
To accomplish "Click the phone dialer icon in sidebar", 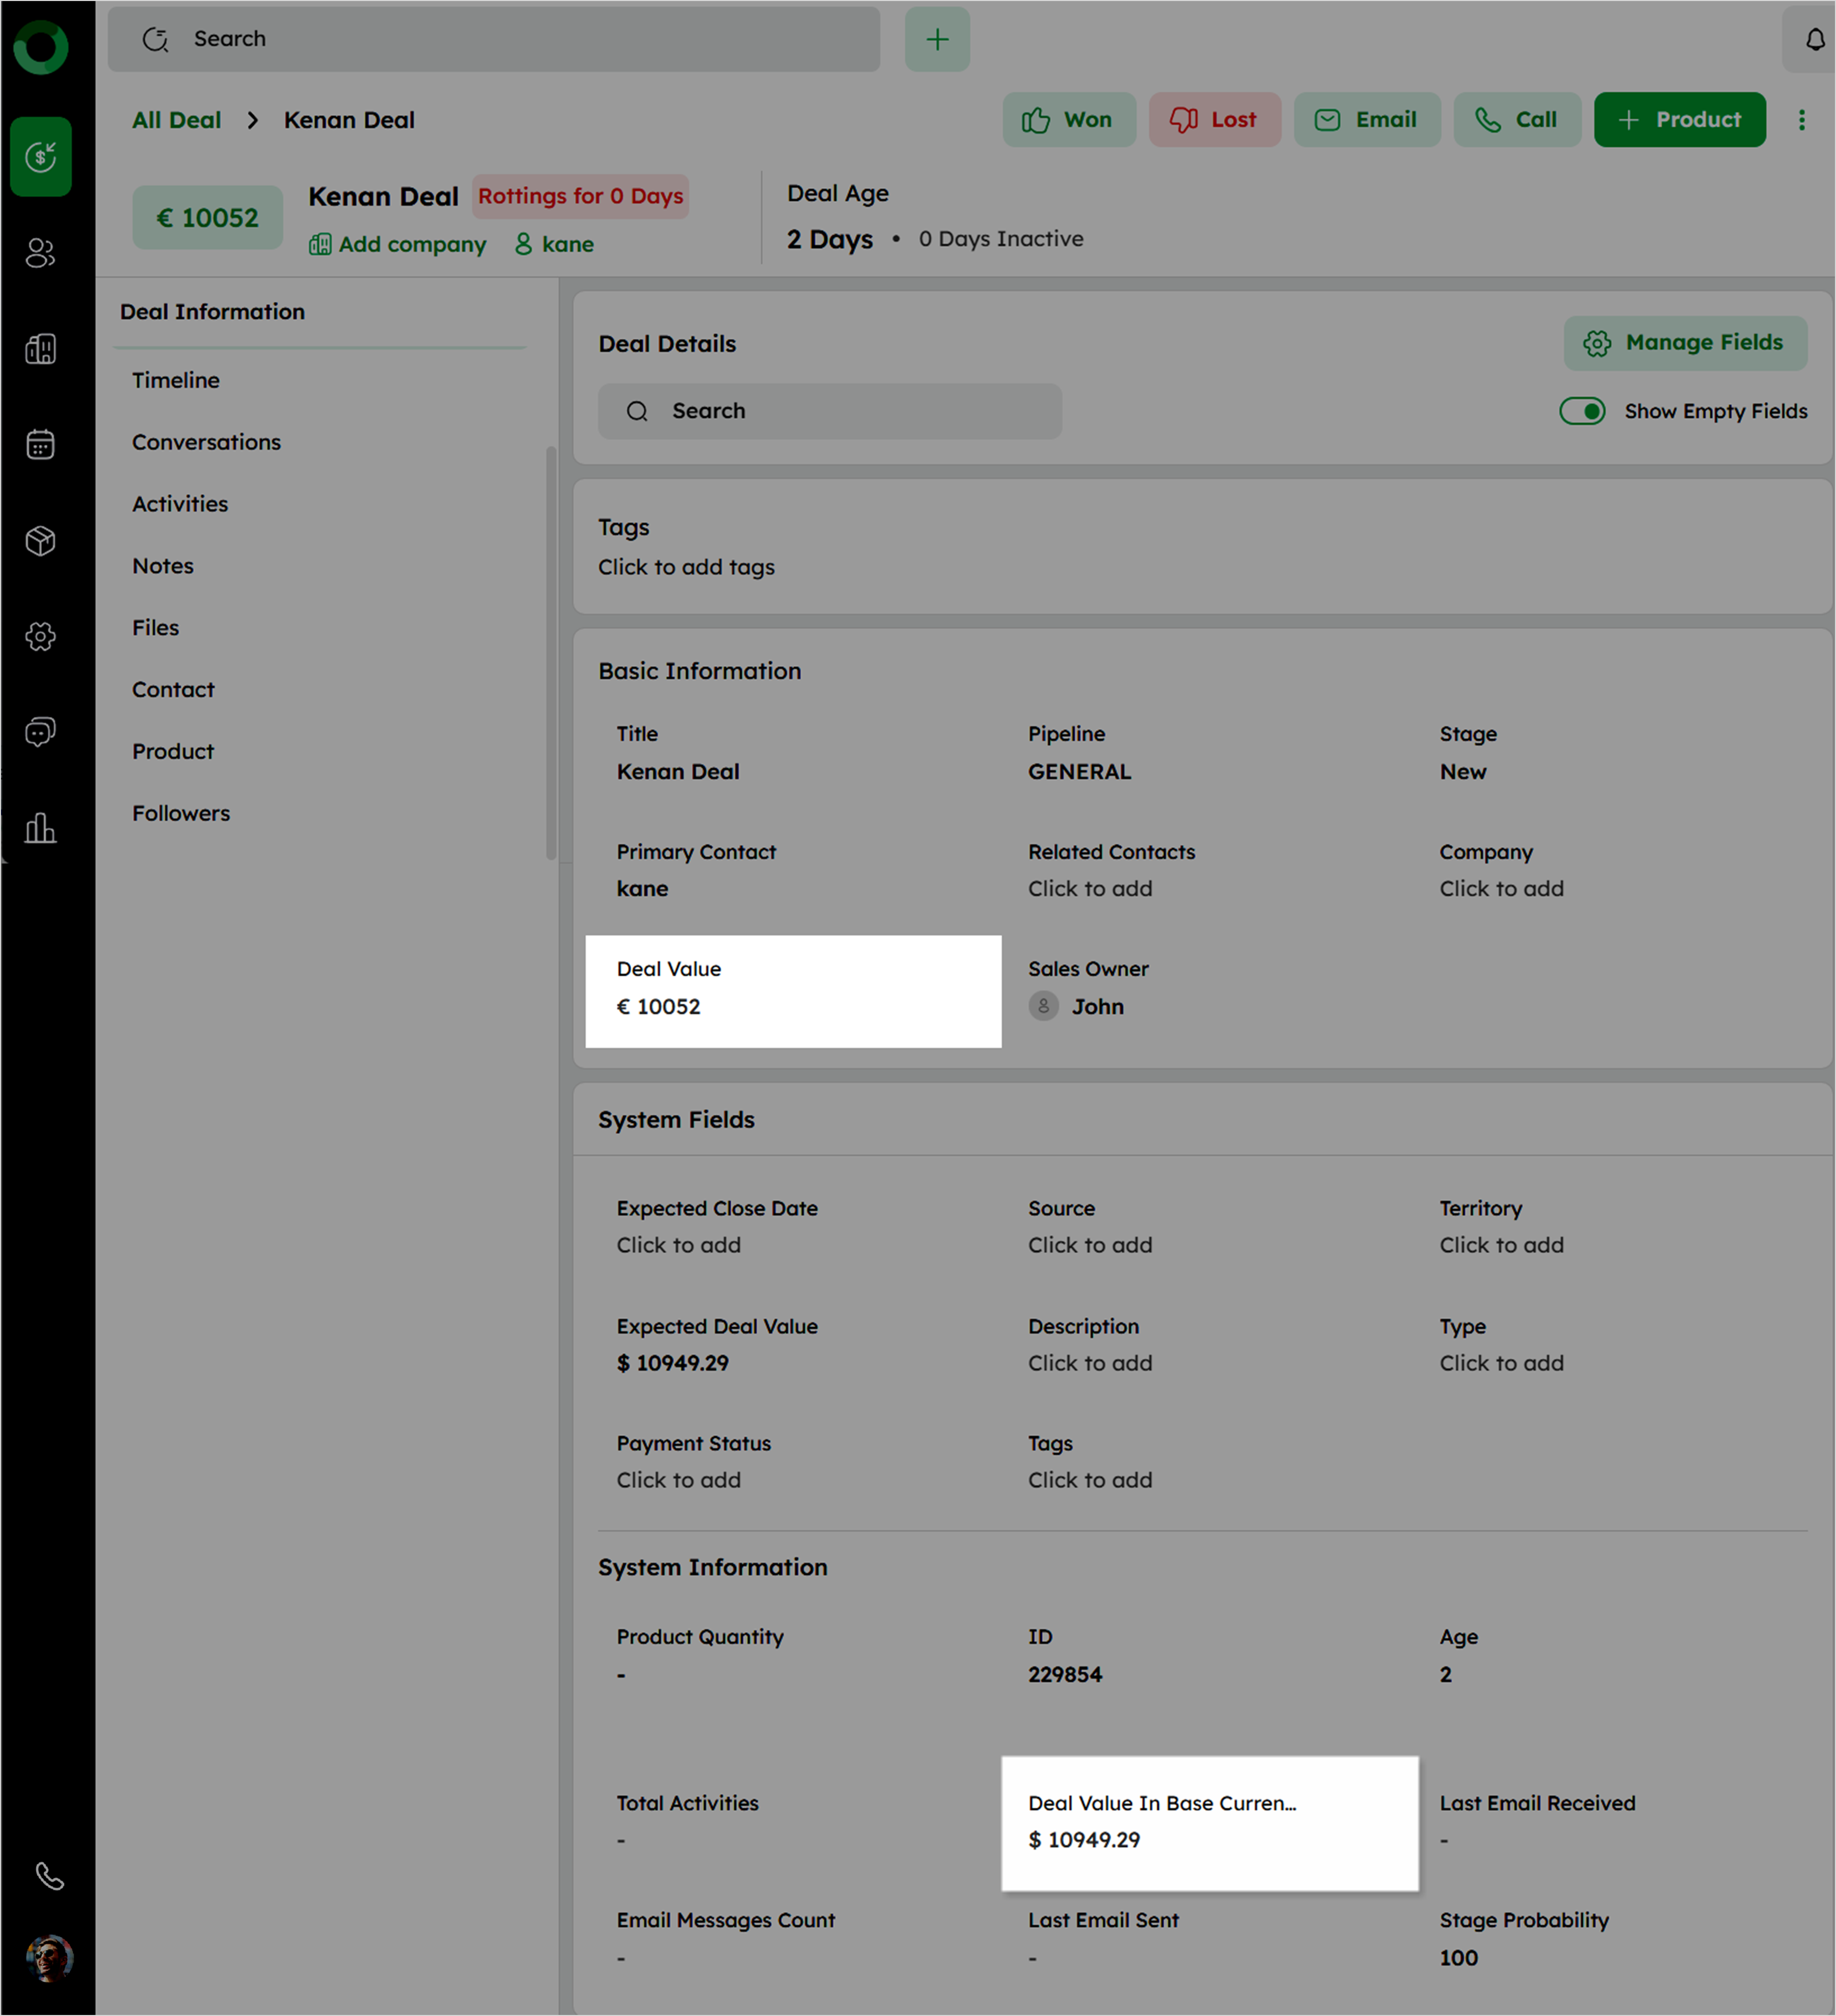I will [x=49, y=1876].
